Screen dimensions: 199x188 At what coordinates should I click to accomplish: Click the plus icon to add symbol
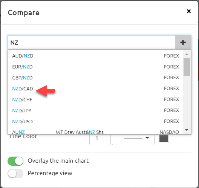(183, 42)
